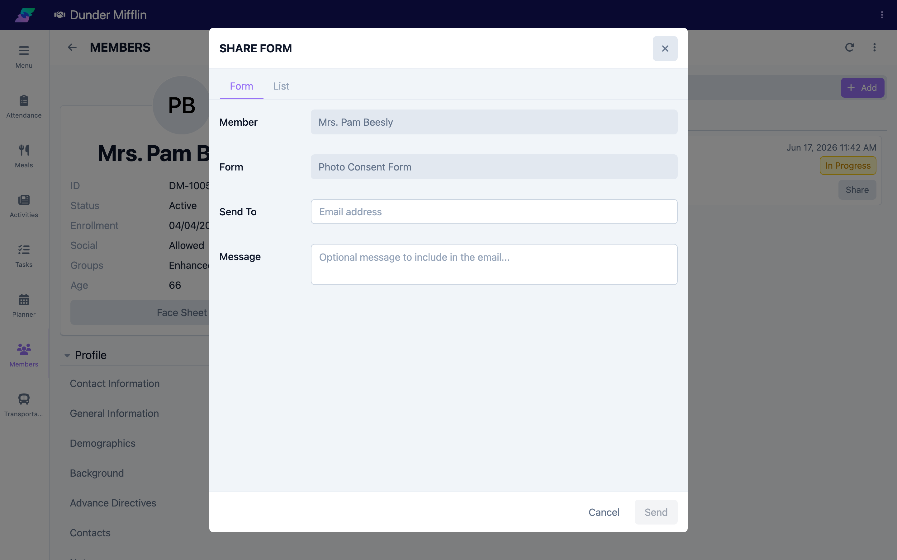Go to Attendance in the sidebar
The image size is (897, 560).
pos(24,107)
